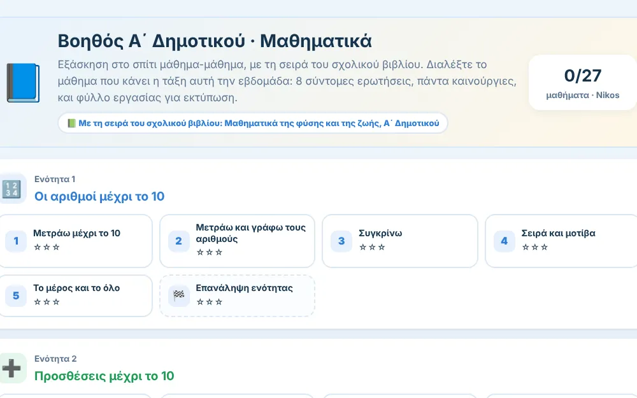Open lesson Μετράω μέχρι το 10
Screen dimensions: 637x398
75,241
